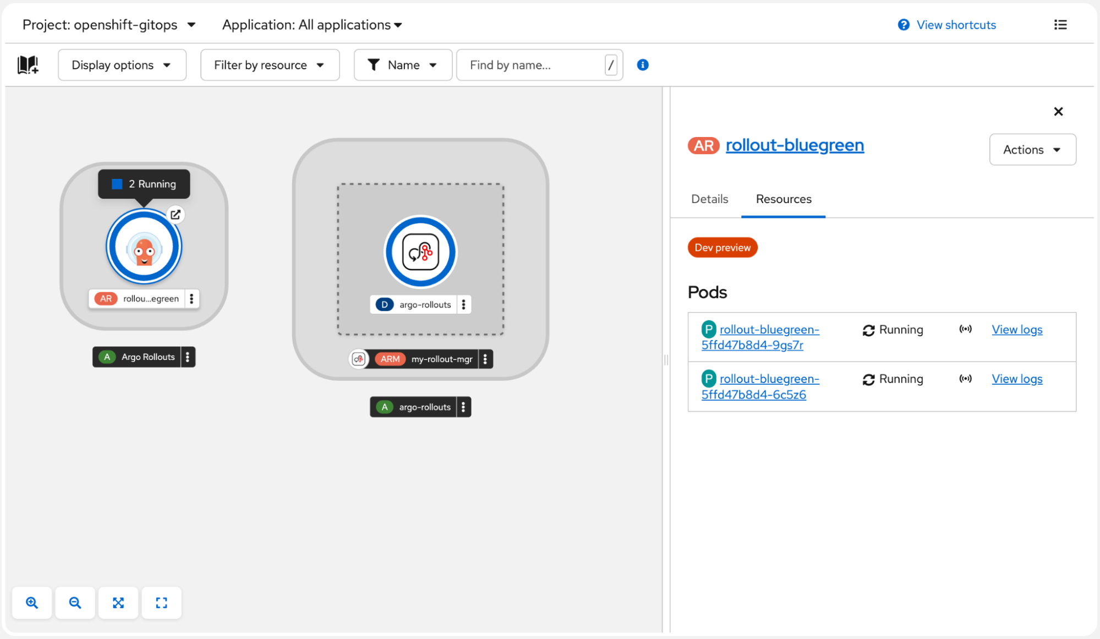Switch to list view icon
Image resolution: width=1100 pixels, height=639 pixels.
point(1060,25)
